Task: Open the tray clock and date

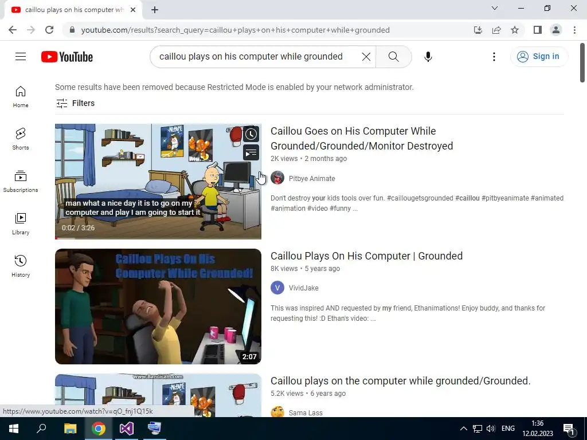Action: point(538,429)
